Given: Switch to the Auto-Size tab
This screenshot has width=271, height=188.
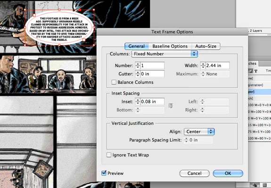Looking at the screenshot, I should [x=205, y=46].
